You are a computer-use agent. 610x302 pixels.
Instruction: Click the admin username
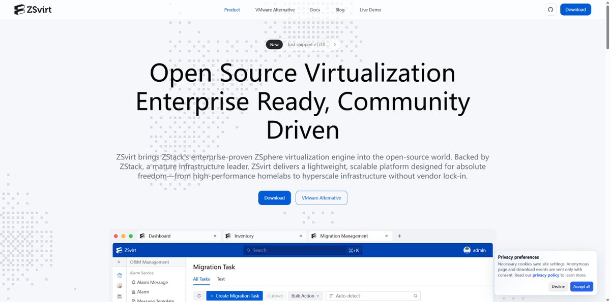coord(479,250)
